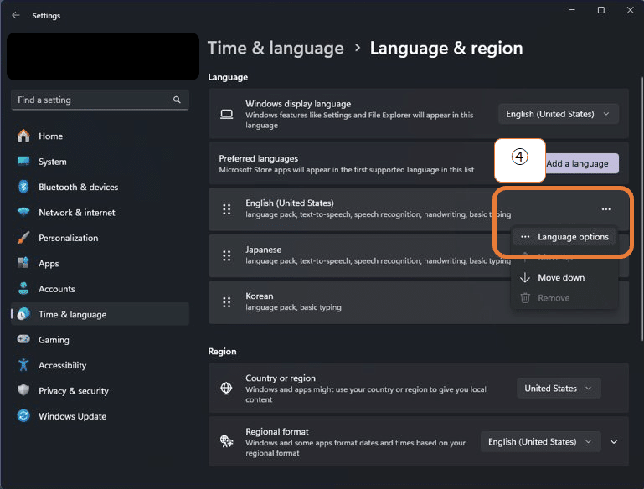This screenshot has height=489, width=644.
Task: Click the Apps icon in the sidebar
Action: 23,263
